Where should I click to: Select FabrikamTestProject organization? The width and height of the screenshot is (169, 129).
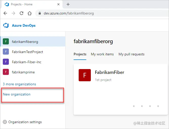33,52
